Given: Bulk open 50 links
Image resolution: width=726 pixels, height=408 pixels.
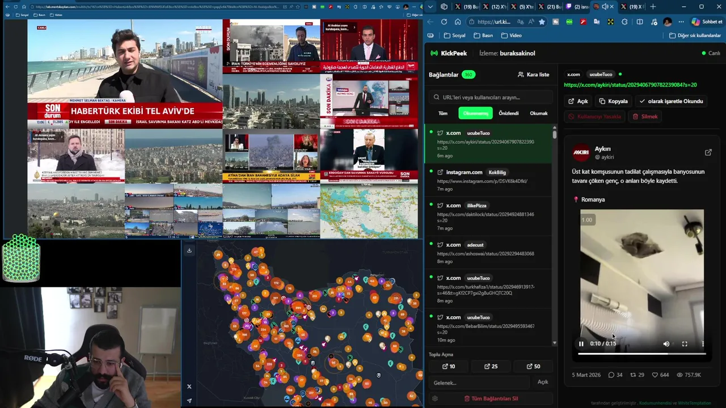Looking at the screenshot, I should pos(533,367).
